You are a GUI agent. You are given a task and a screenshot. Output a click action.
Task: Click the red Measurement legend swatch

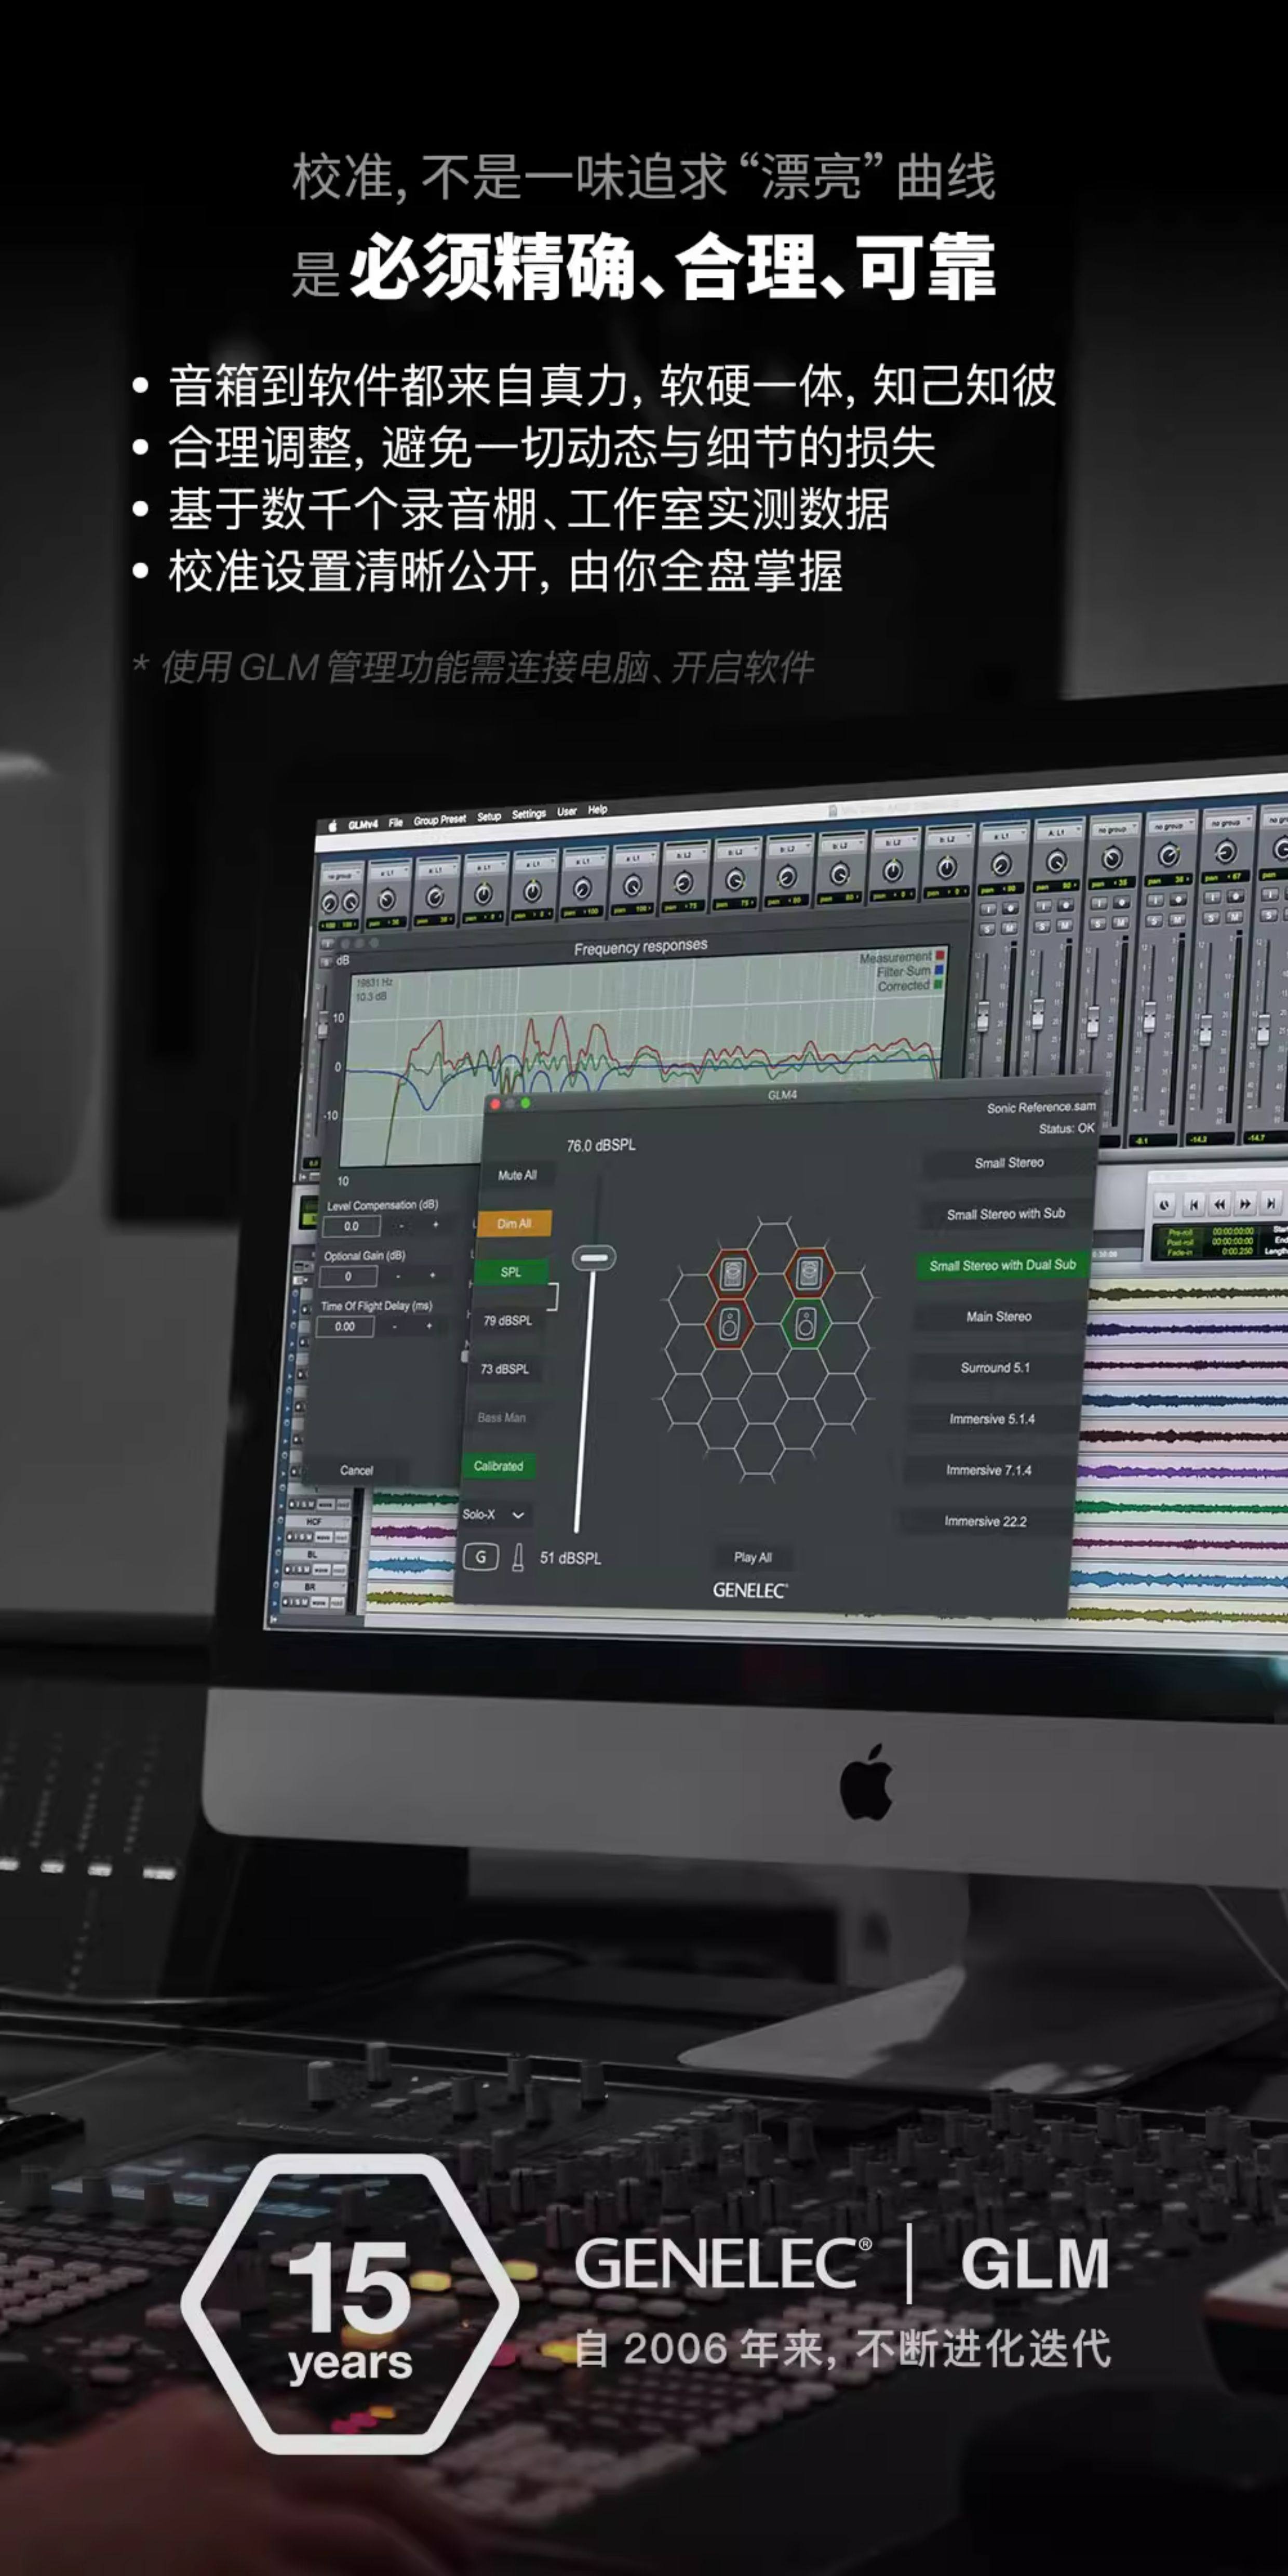[940, 956]
